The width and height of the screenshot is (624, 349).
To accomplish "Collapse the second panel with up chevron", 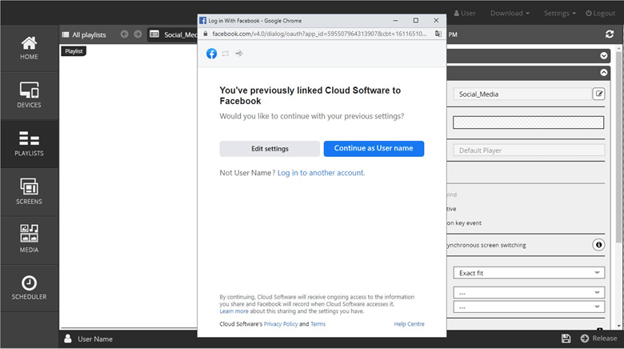I will click(x=604, y=73).
